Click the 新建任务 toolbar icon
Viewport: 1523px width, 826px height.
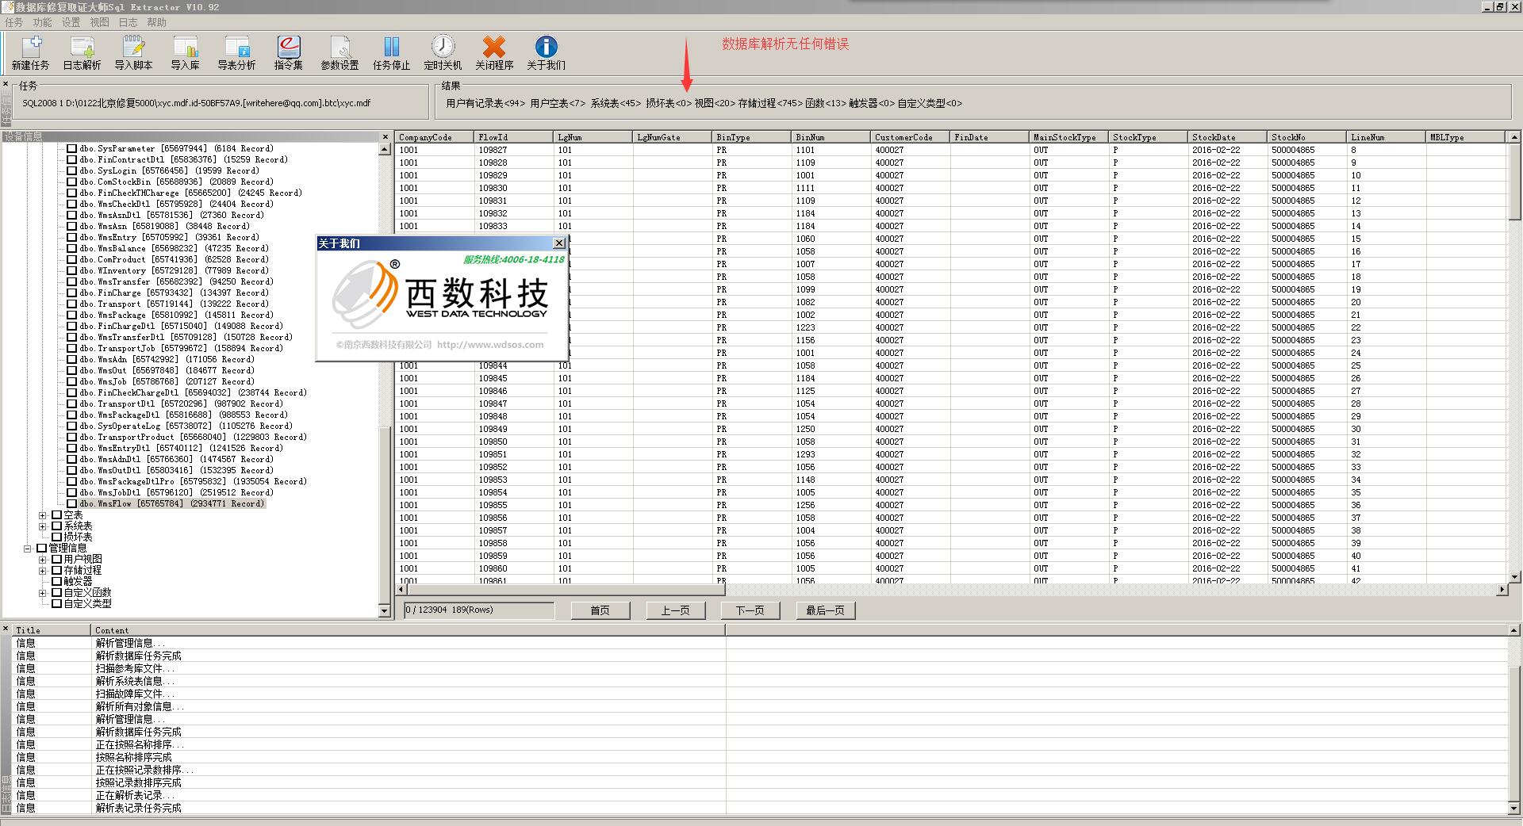click(x=30, y=52)
